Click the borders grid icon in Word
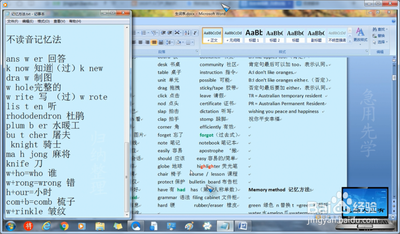400x234 pixels. (x=188, y=42)
